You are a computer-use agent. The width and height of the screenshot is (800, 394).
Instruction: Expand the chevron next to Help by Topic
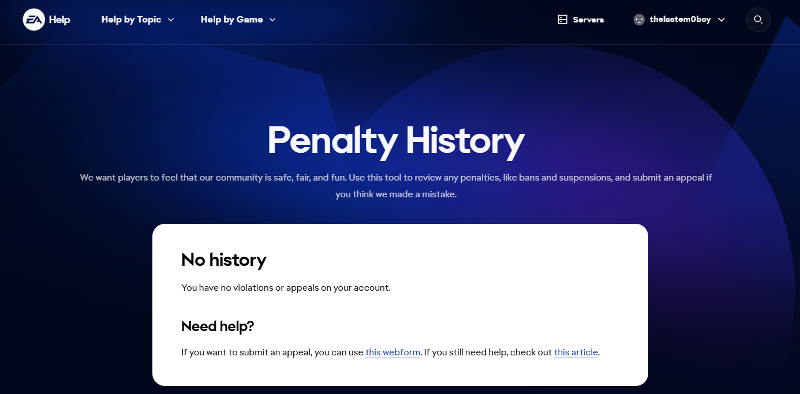coord(171,20)
